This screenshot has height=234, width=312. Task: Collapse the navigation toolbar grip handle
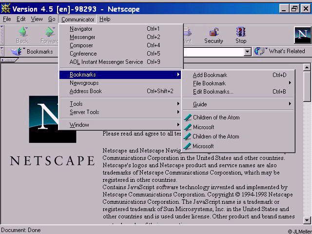point(2,35)
